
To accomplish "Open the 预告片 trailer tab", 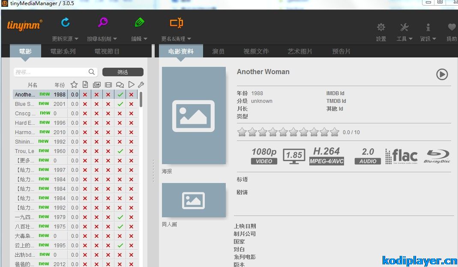I will (x=341, y=51).
